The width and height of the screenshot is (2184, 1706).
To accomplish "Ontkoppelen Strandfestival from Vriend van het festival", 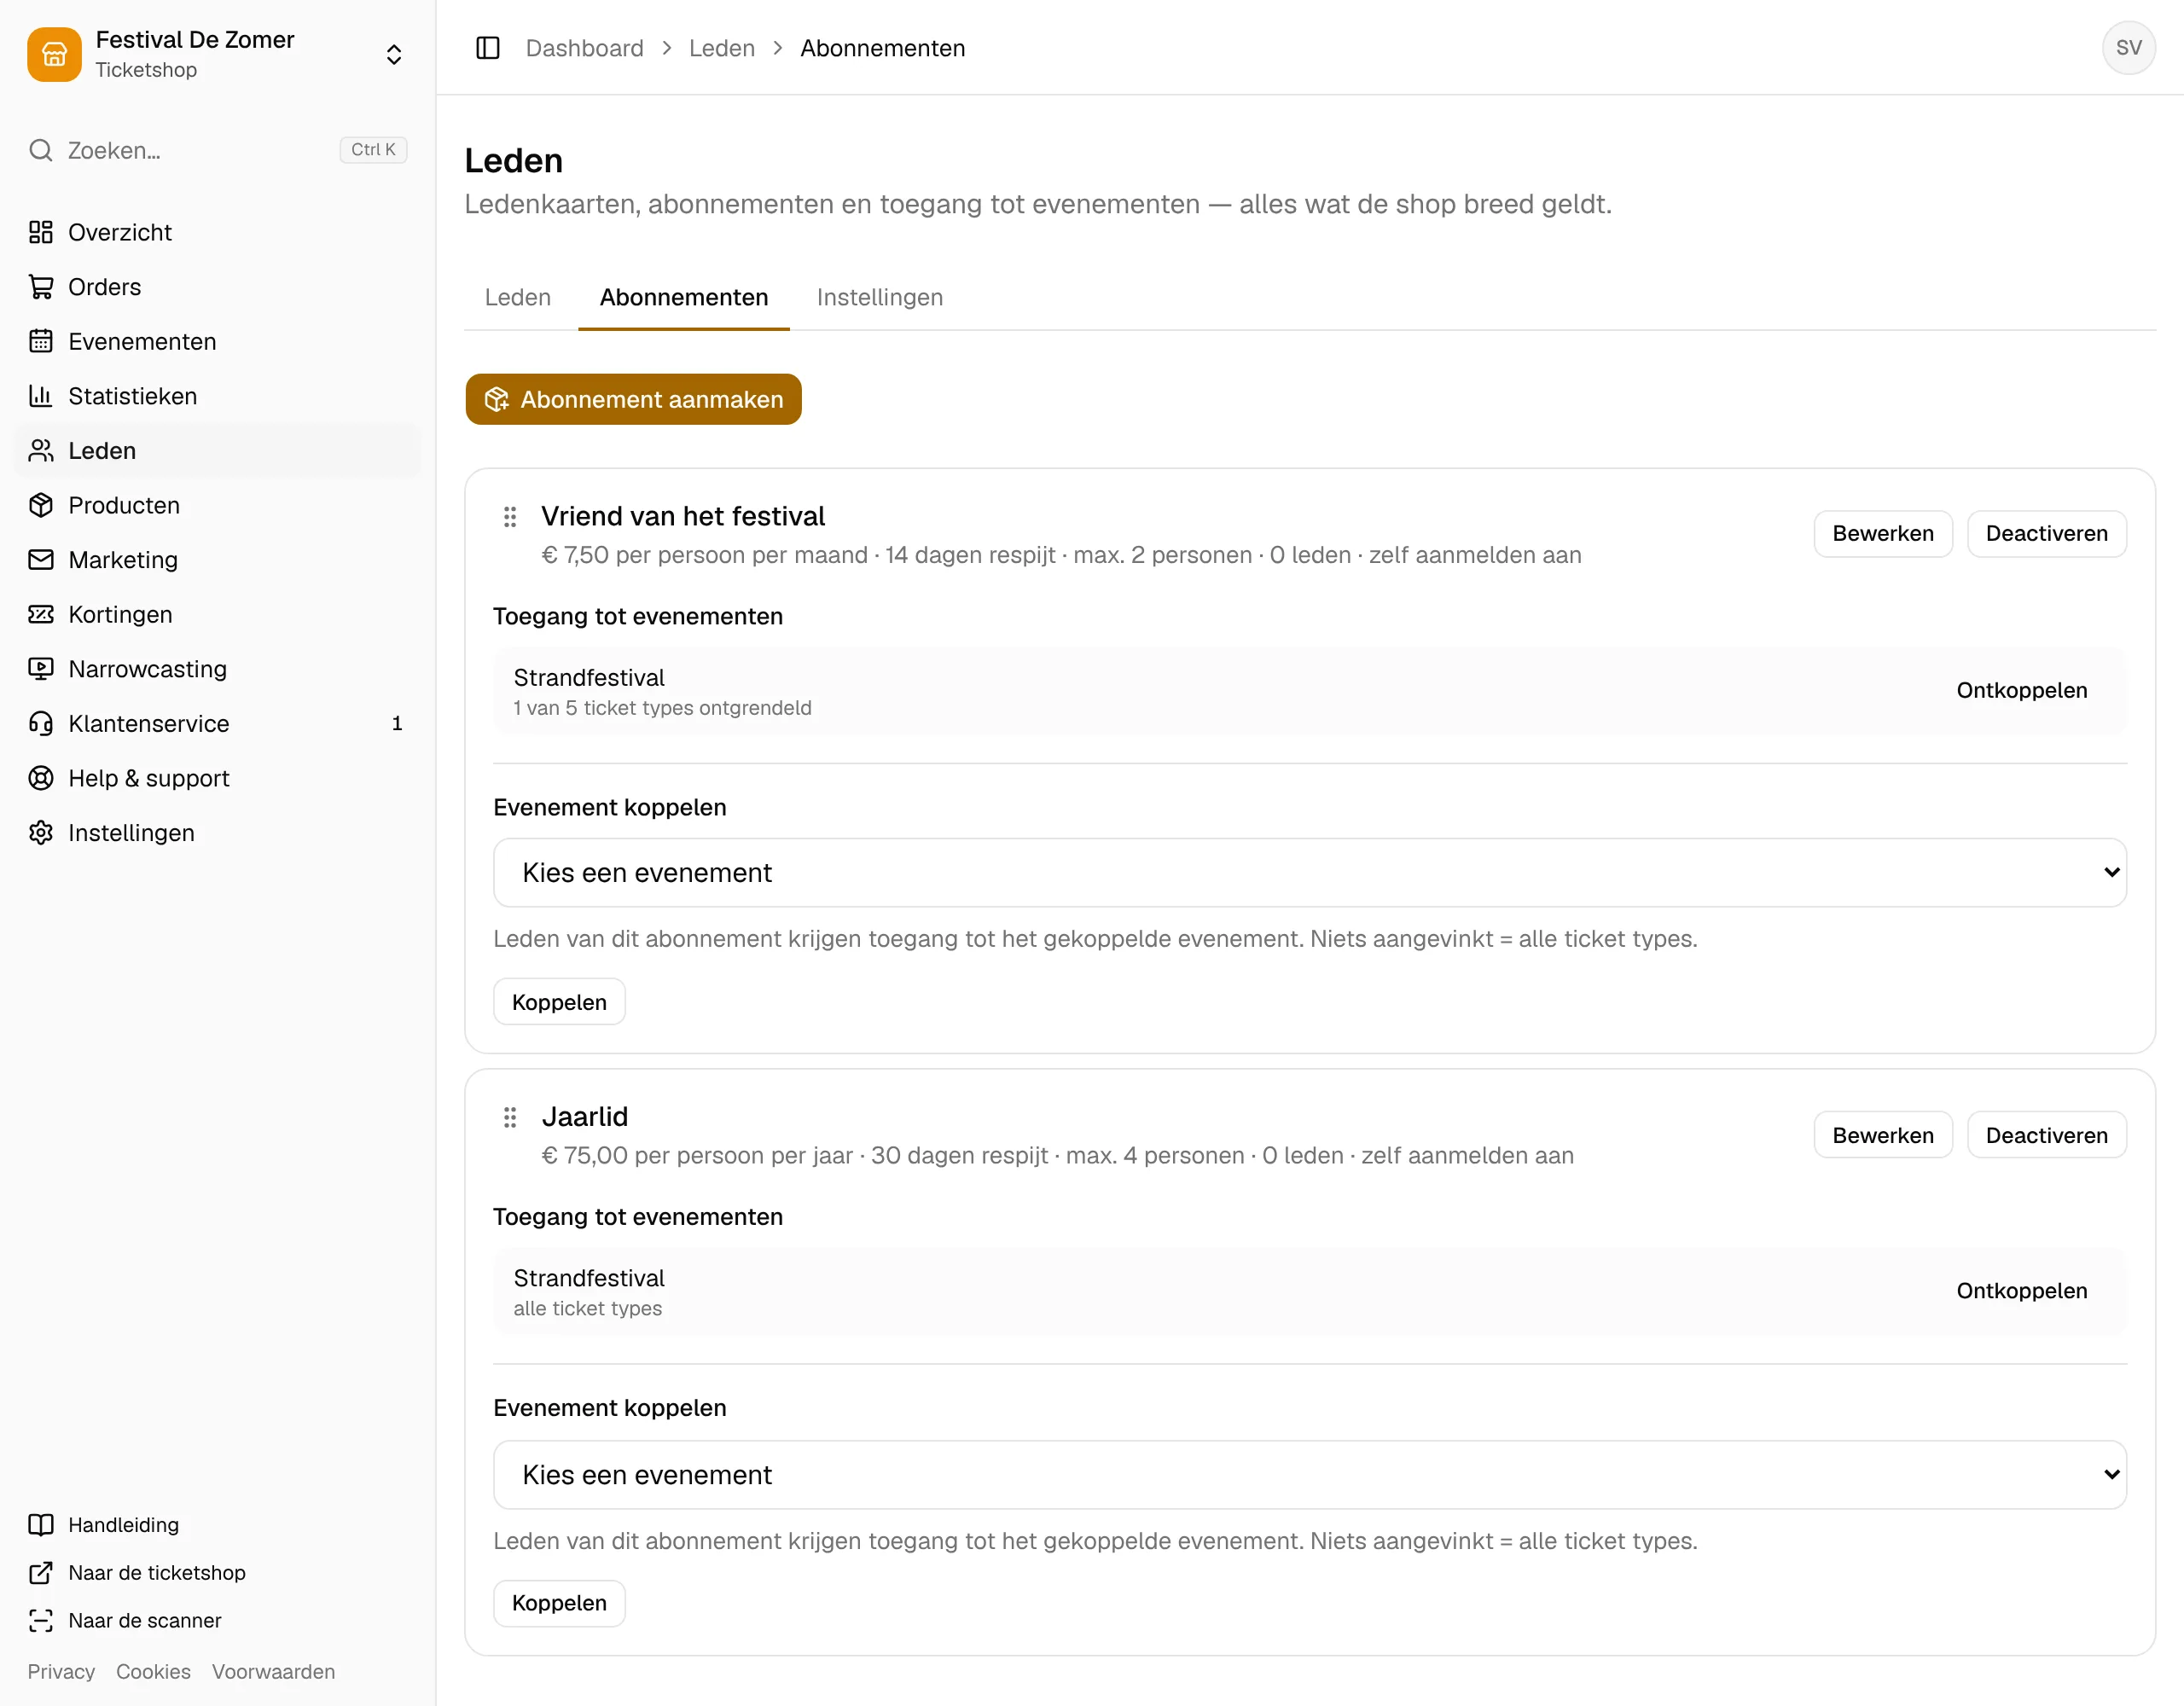I will (2022, 691).
